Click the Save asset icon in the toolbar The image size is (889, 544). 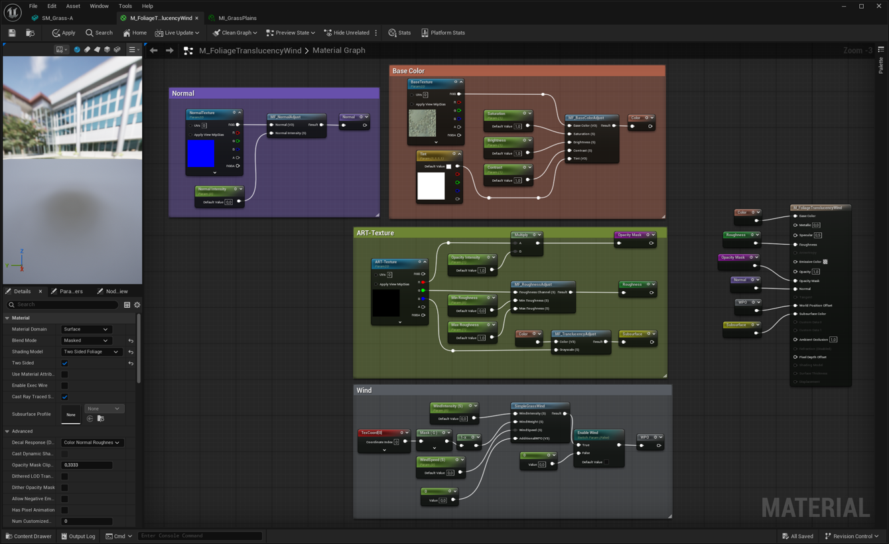coord(12,33)
